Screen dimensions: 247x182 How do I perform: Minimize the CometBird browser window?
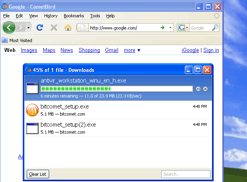point(199,7)
